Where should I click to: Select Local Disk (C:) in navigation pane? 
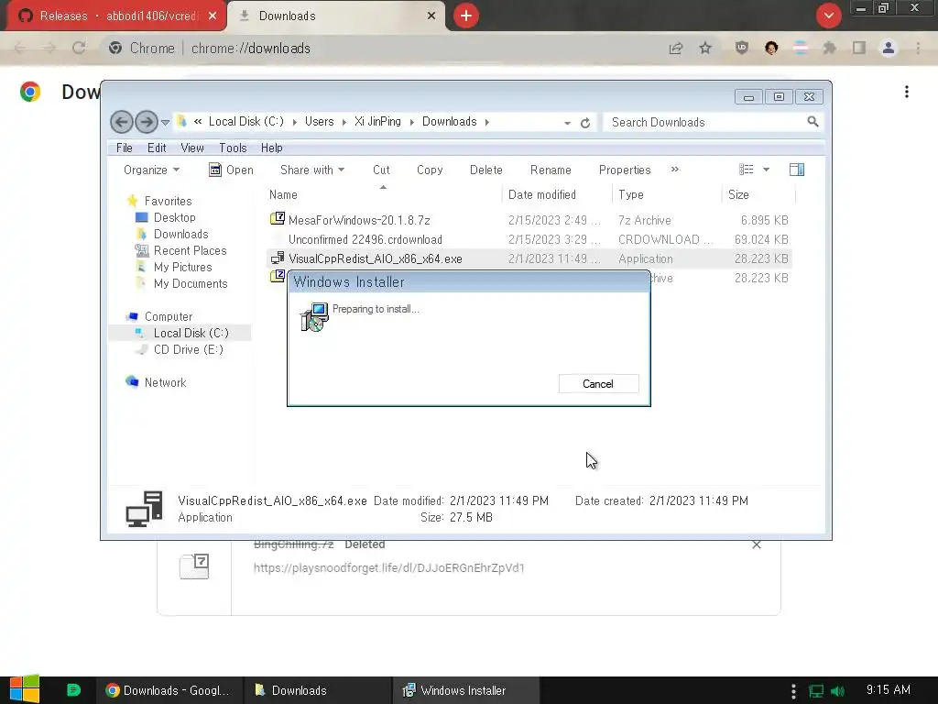(191, 333)
